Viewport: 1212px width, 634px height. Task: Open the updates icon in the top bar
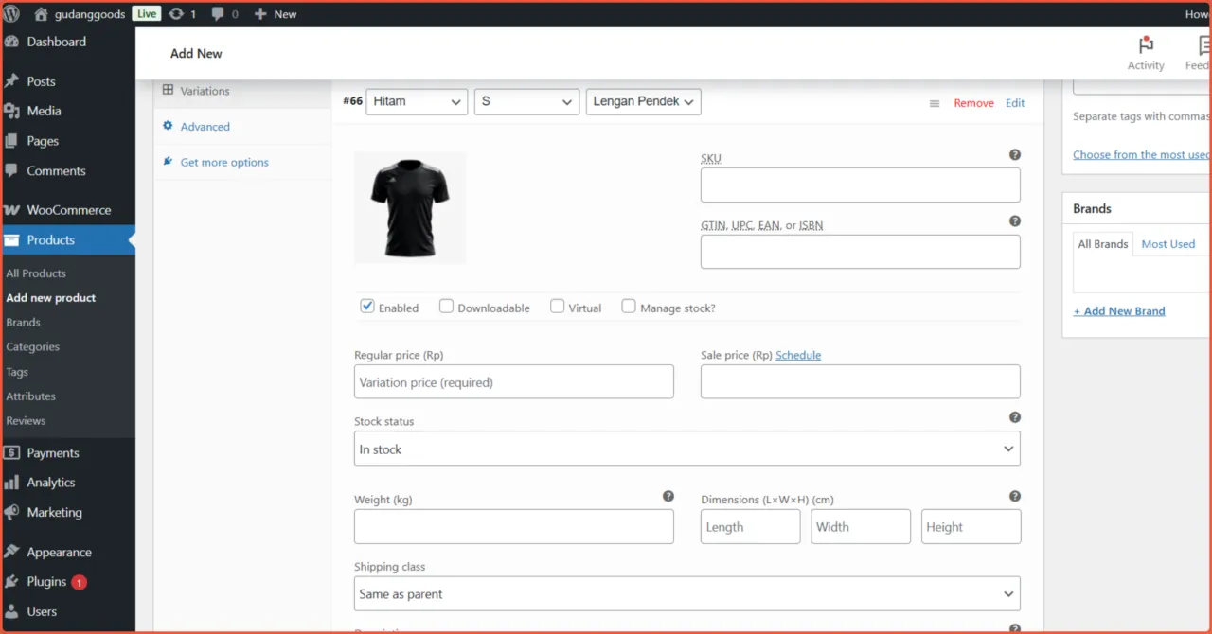[174, 13]
